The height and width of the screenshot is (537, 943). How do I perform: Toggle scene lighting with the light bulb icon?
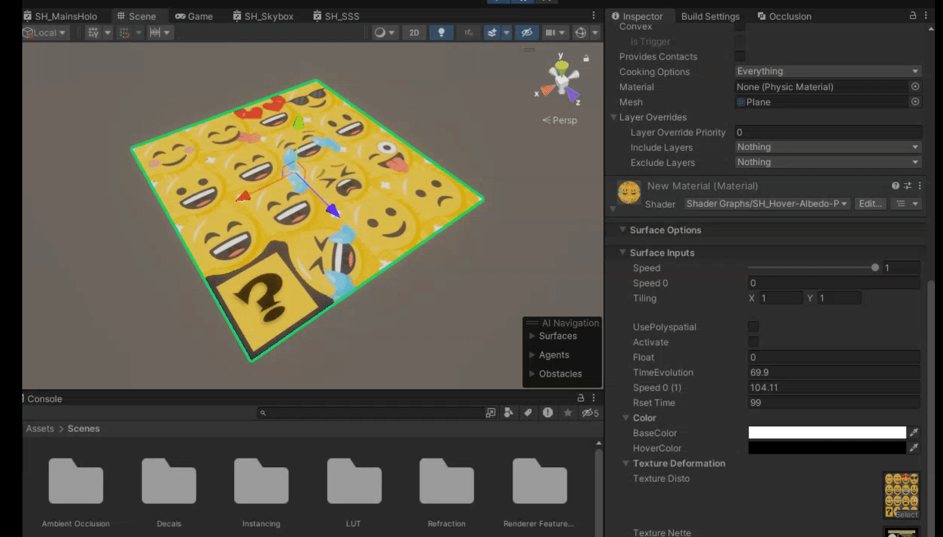click(x=441, y=32)
